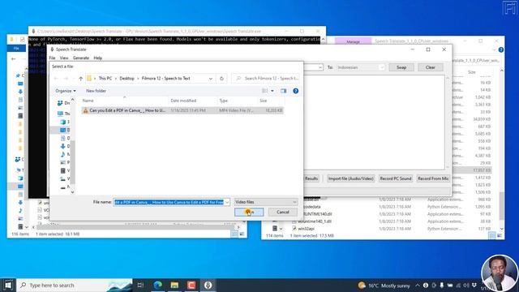Click the change view layout icon
The height and width of the screenshot is (292, 519).
point(265,91)
